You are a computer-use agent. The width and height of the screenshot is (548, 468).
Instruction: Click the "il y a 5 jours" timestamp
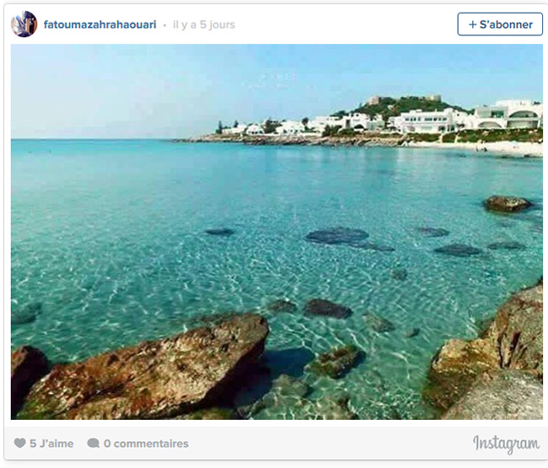(x=204, y=24)
